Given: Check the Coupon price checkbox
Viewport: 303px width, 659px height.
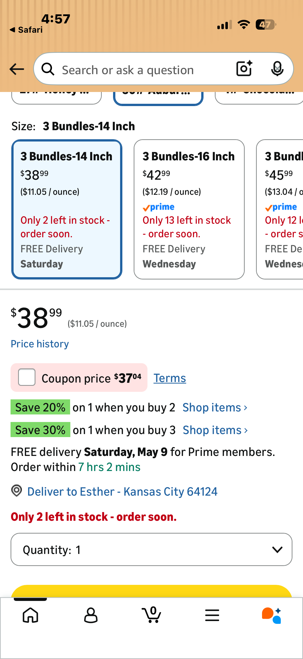Looking at the screenshot, I should pyautogui.click(x=27, y=377).
